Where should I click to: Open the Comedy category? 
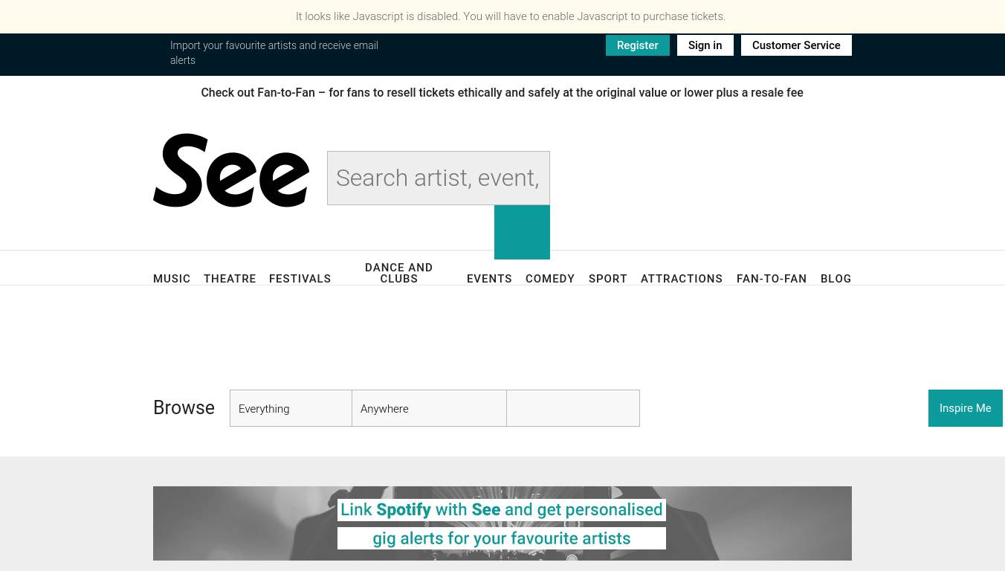550,279
